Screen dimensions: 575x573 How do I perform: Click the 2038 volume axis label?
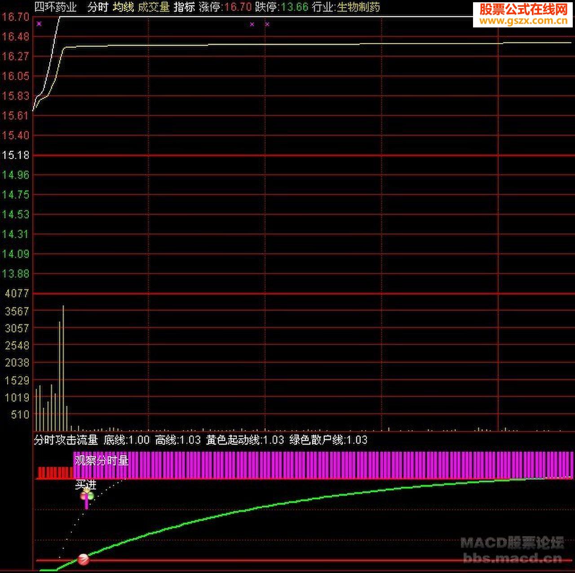17,363
